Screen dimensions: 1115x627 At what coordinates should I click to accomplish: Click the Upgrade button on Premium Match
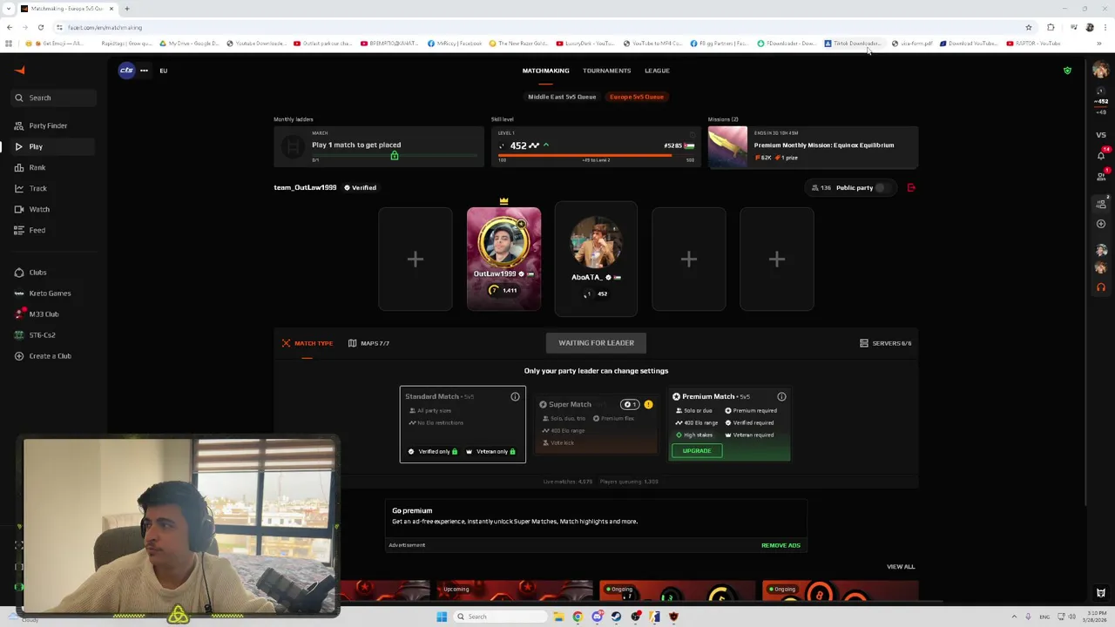click(x=697, y=451)
